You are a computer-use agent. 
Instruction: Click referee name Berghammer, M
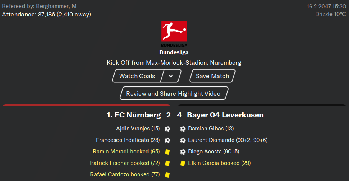coord(56,6)
